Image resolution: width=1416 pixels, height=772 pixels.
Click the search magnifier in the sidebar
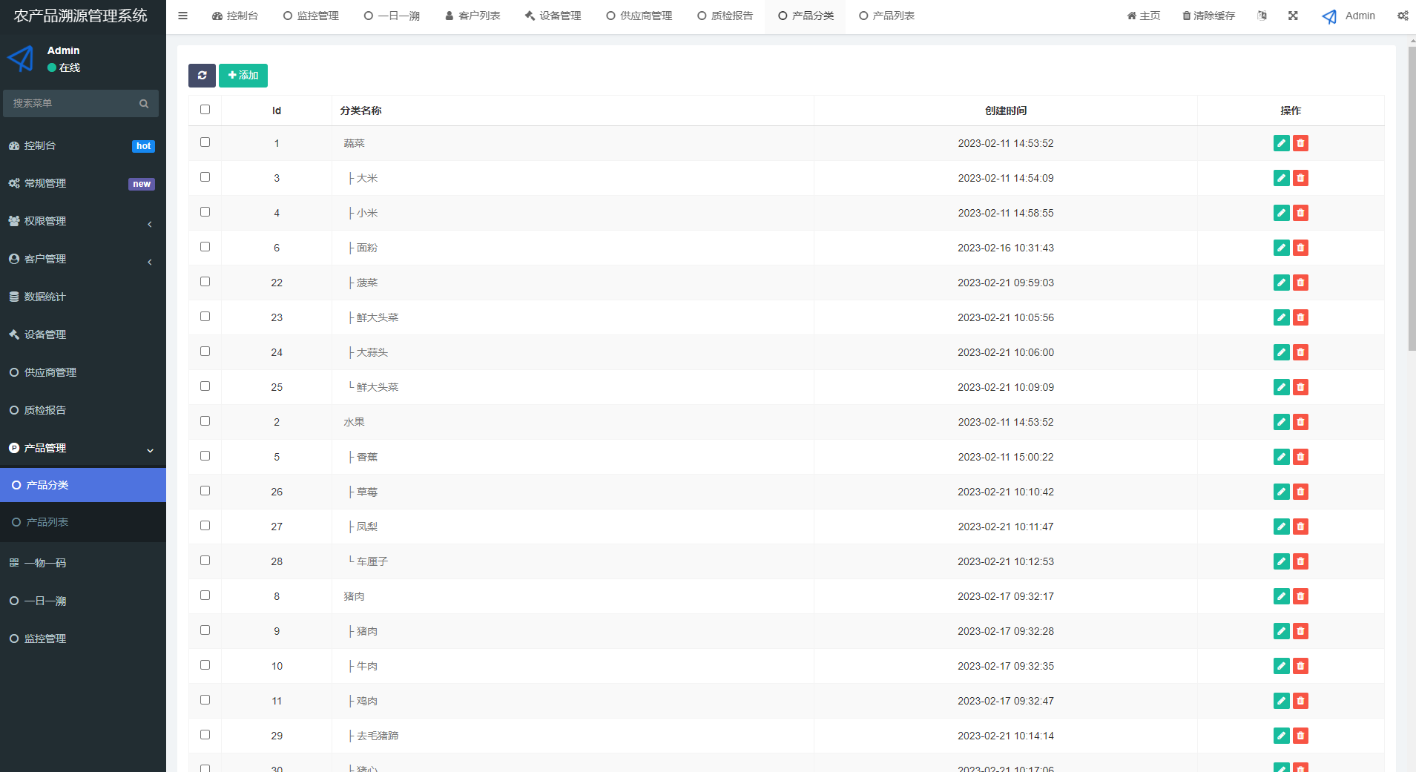pos(144,103)
